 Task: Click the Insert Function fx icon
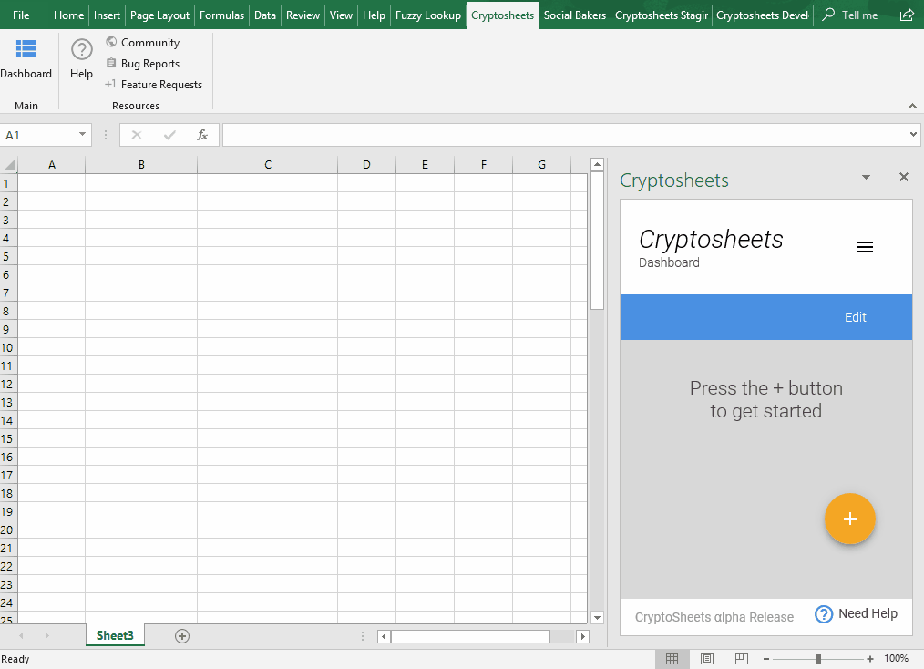tap(202, 135)
